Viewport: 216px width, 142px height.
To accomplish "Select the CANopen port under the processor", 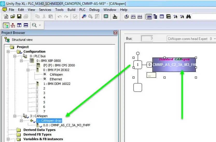I will (x=56, y=75).
